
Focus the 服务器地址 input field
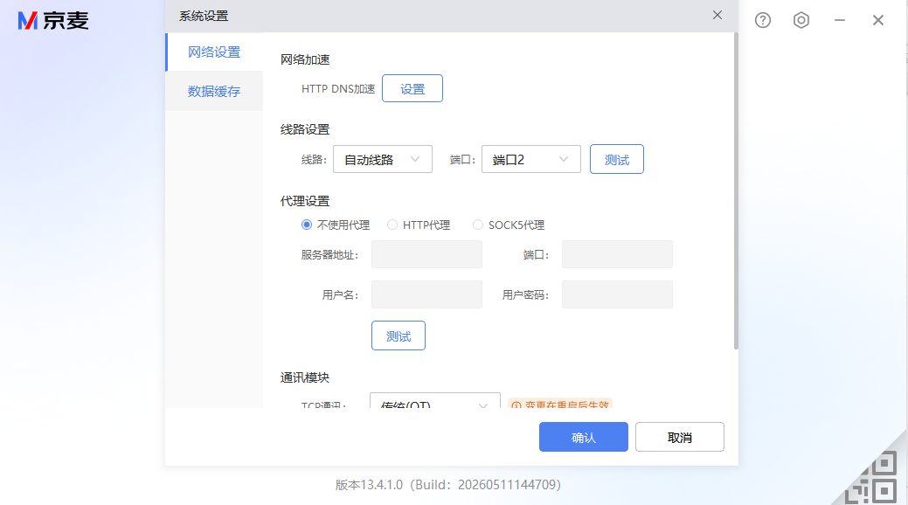(x=426, y=254)
